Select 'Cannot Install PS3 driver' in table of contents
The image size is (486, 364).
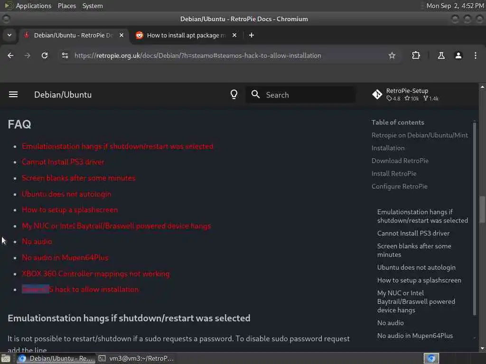point(413,233)
